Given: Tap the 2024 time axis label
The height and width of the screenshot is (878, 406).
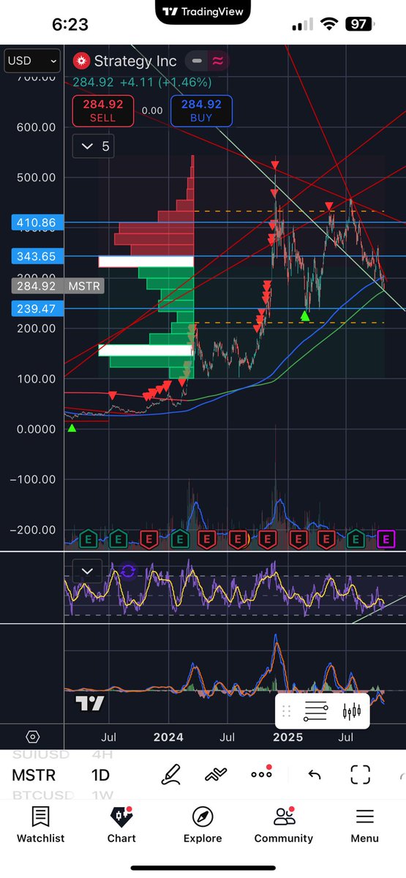Looking at the screenshot, I should pos(168,738).
